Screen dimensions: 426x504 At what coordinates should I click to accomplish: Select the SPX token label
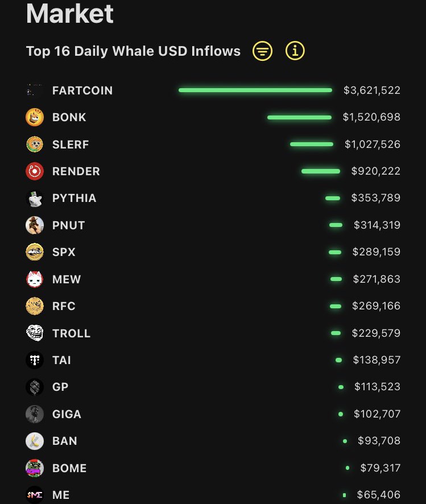click(64, 252)
